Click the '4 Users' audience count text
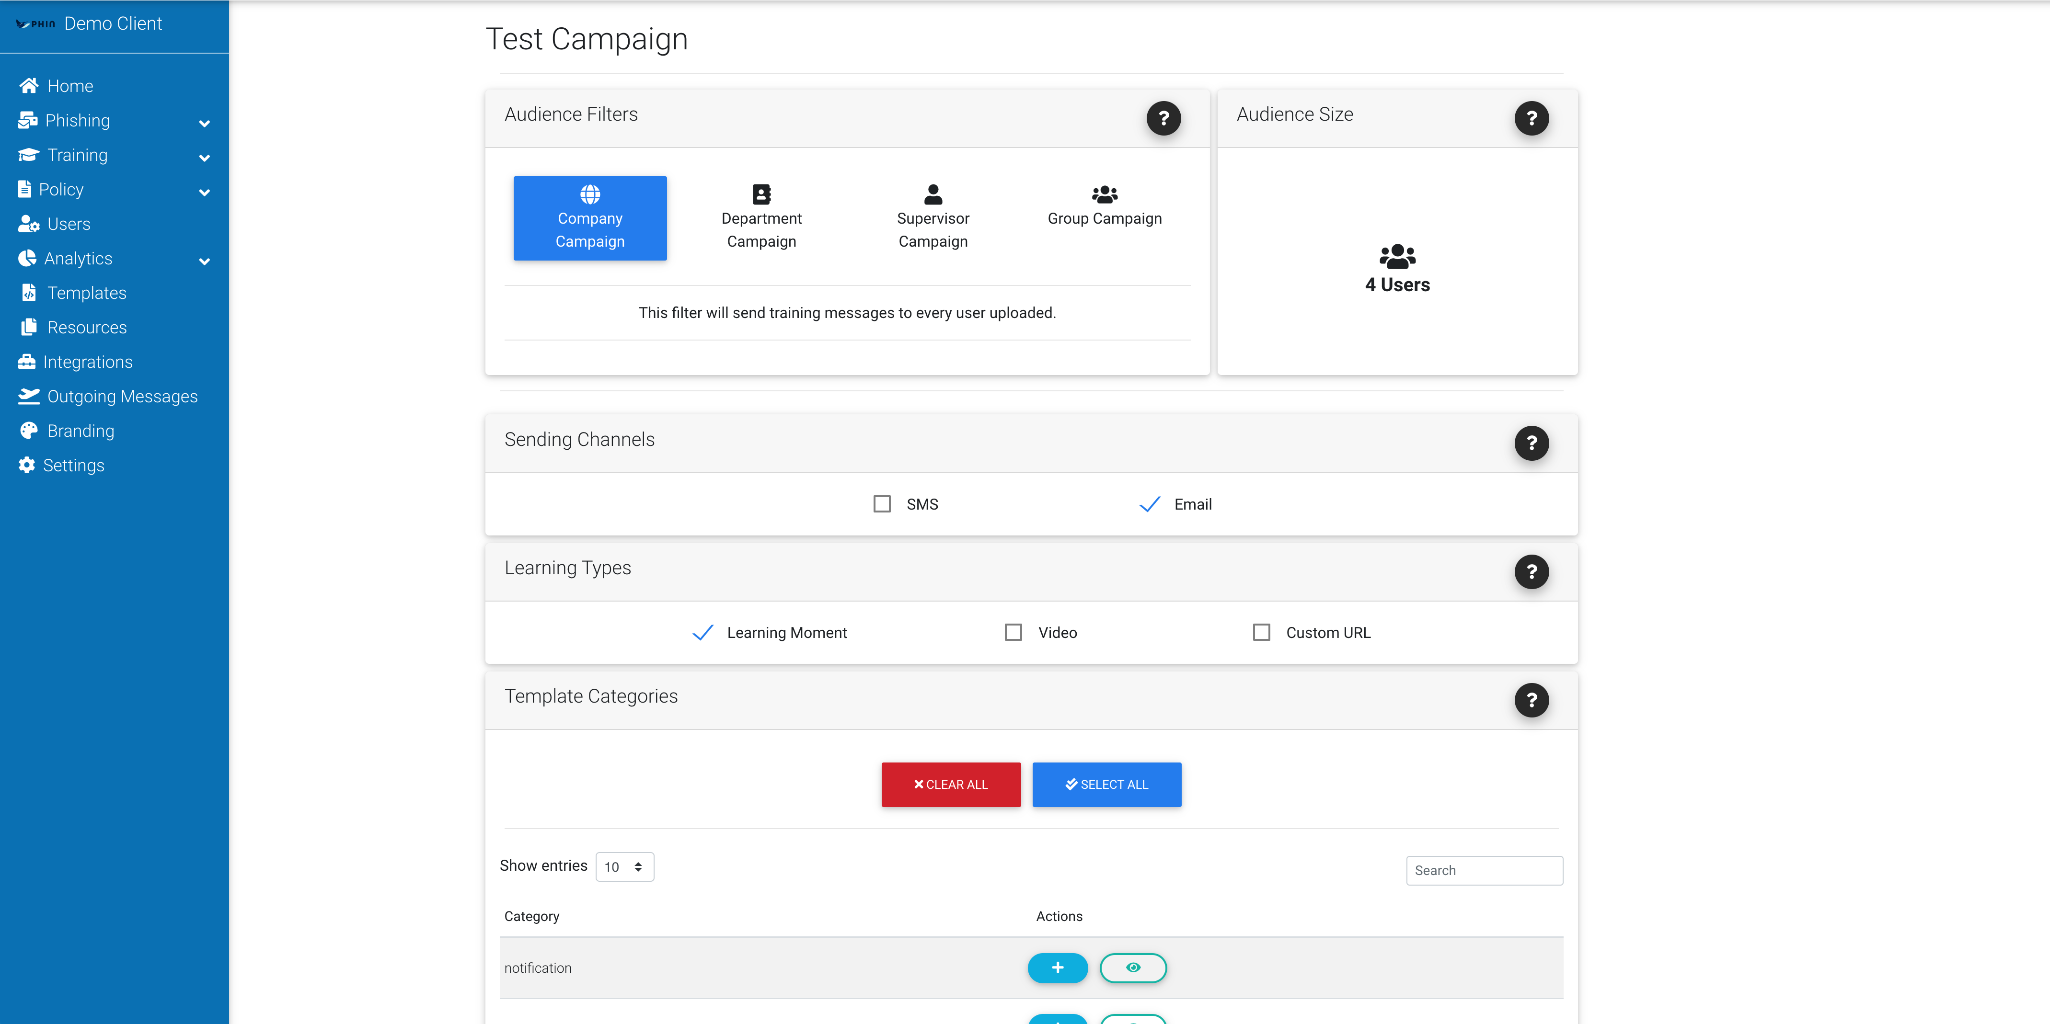This screenshot has width=2050, height=1024. point(1397,285)
